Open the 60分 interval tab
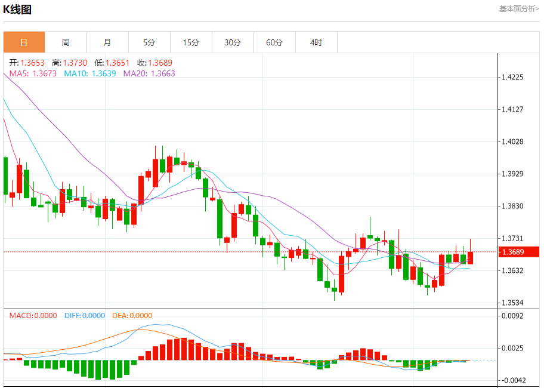The image size is (544, 388). 274,42
